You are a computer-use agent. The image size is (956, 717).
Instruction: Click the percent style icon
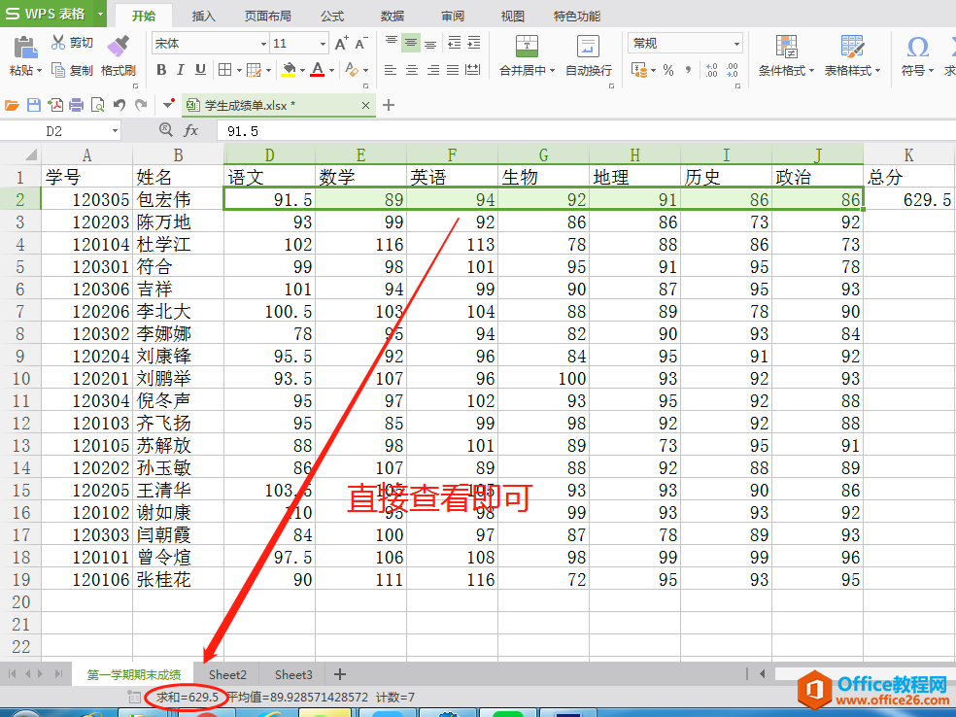tap(668, 70)
